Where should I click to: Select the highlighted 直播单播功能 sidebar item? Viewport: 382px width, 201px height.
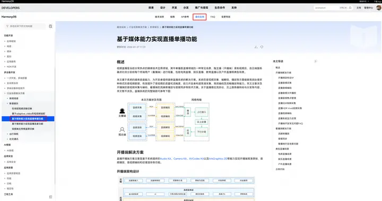coord(28,118)
